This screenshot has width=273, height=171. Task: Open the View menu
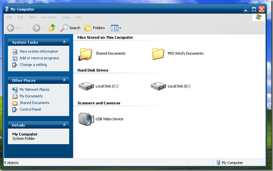[32, 17]
